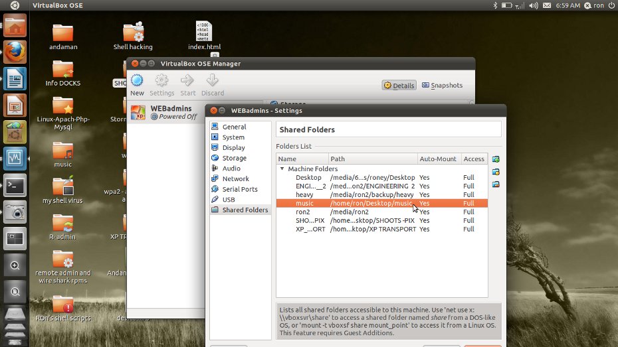618x347 pixels.
Task: Sort folders by Path column header
Action: [x=373, y=159]
